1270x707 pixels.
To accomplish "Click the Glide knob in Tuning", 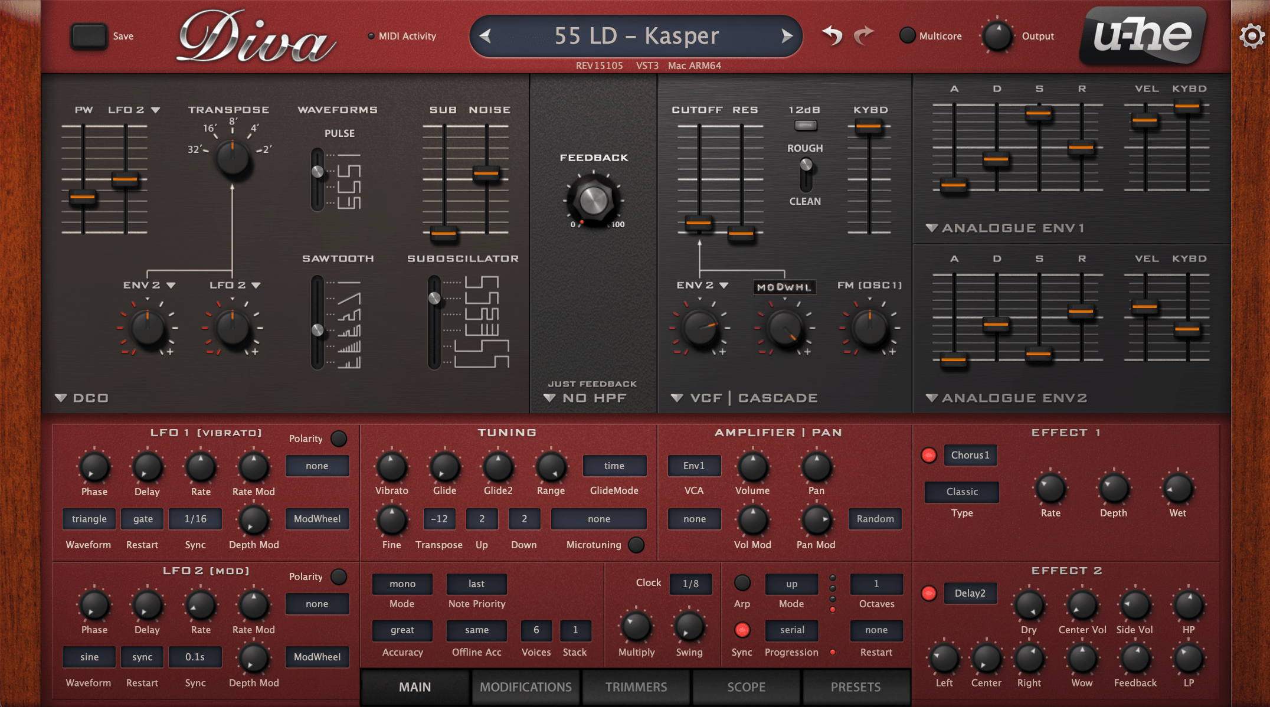I will click(444, 467).
